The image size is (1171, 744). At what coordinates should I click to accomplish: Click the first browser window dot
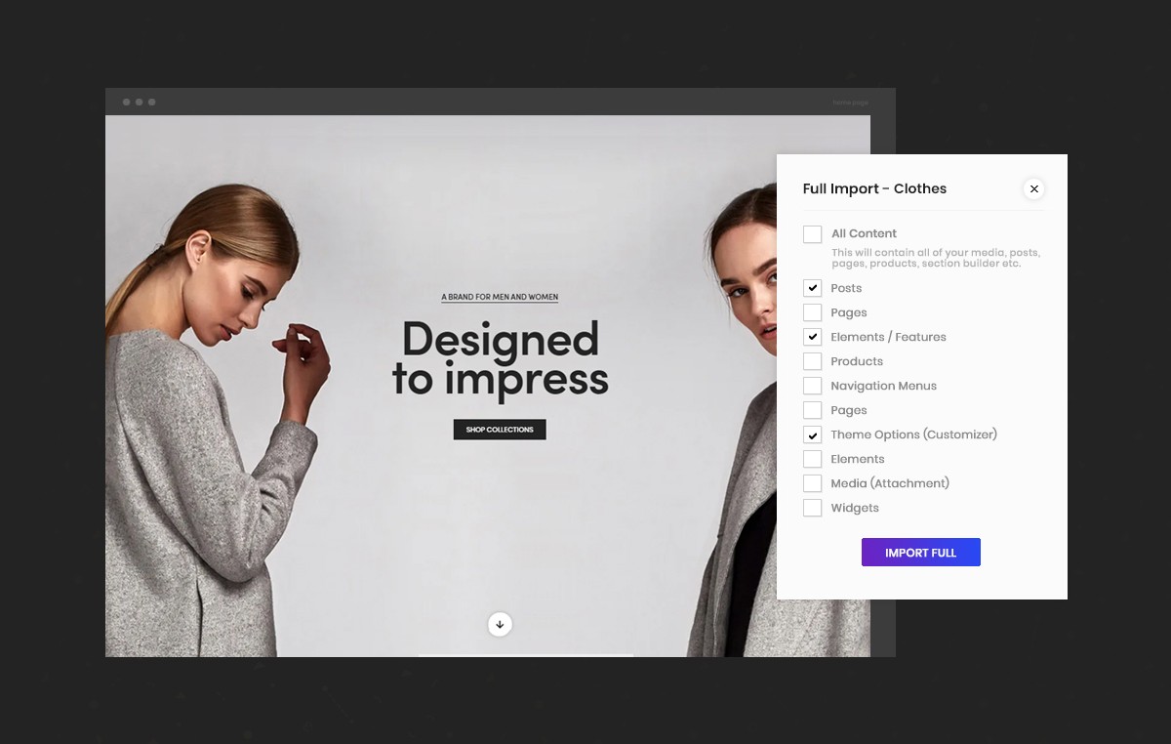click(127, 102)
